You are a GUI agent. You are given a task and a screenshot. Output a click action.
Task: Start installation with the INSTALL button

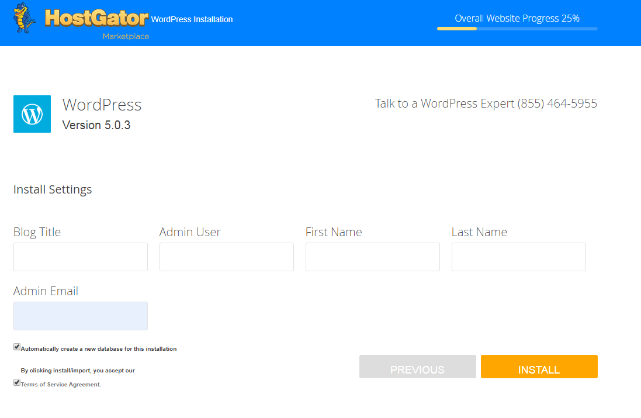pyautogui.click(x=539, y=367)
